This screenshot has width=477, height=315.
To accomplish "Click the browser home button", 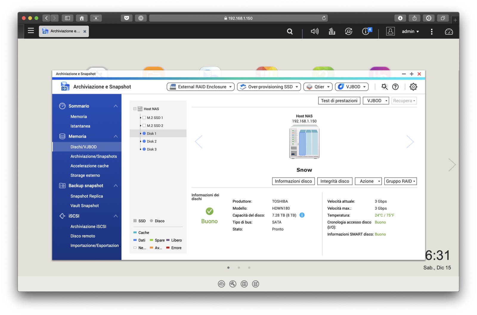I will pos(82,18).
